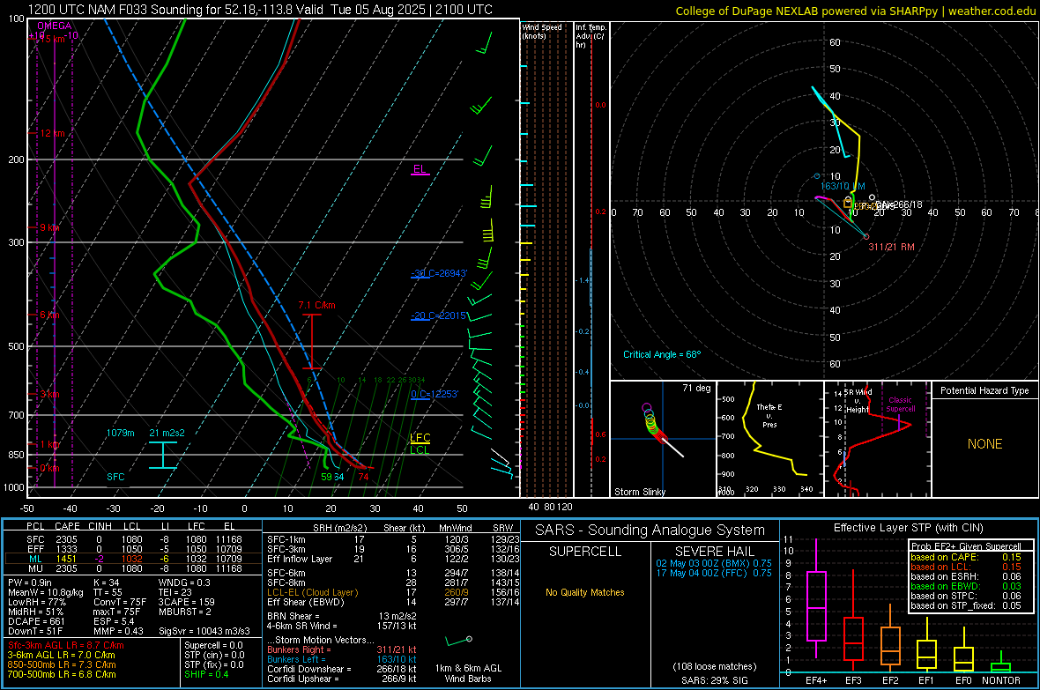Click the CAPE column header
The image size is (1040, 690).
click(67, 526)
